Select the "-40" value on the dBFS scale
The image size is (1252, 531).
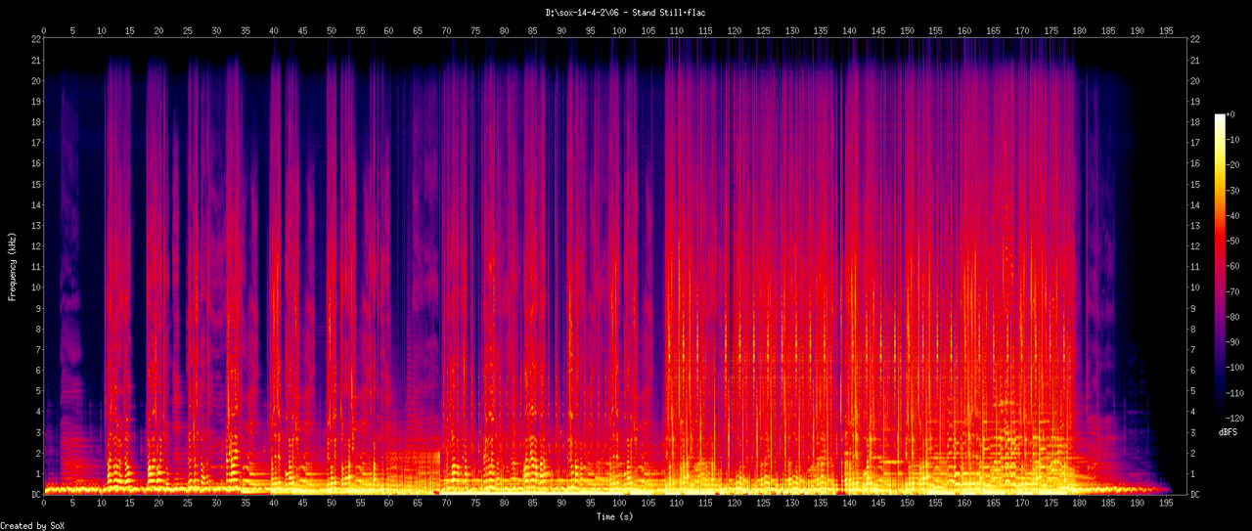pyautogui.click(x=1234, y=216)
